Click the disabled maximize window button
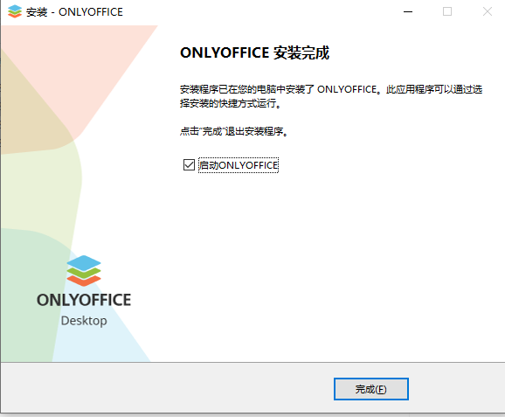Image resolution: width=505 pixels, height=417 pixels. pos(447,12)
